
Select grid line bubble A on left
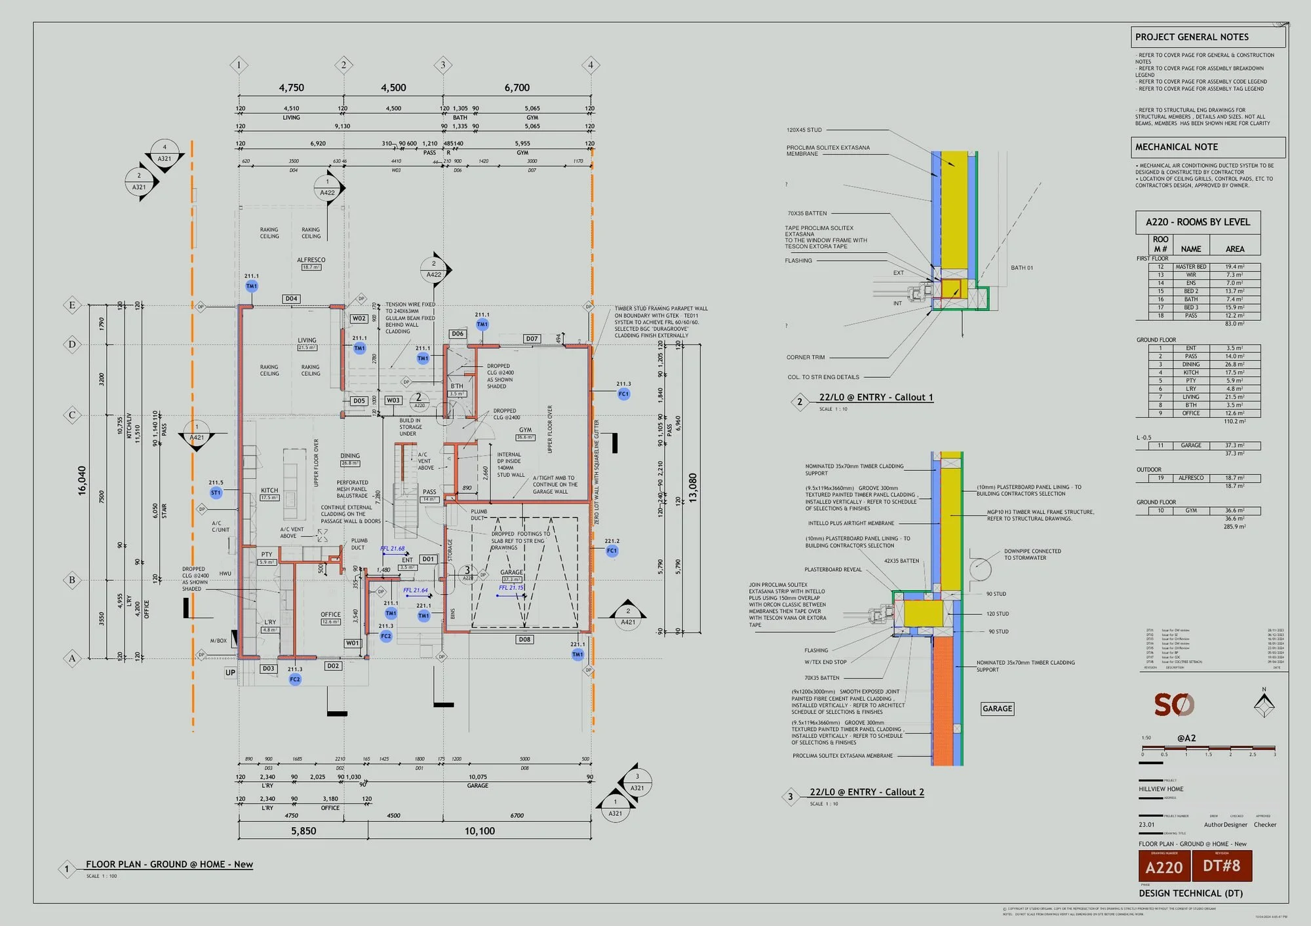point(72,658)
